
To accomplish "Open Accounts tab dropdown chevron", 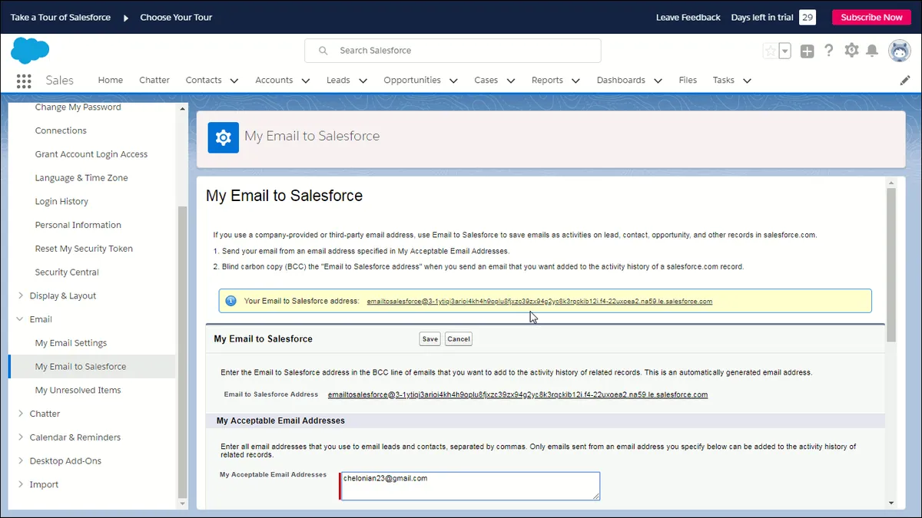I will (306, 81).
